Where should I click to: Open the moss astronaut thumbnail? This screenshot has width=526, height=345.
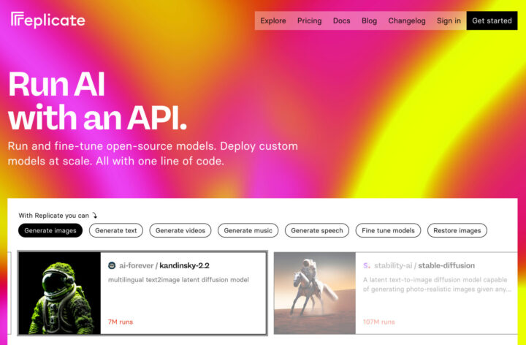(x=60, y=293)
